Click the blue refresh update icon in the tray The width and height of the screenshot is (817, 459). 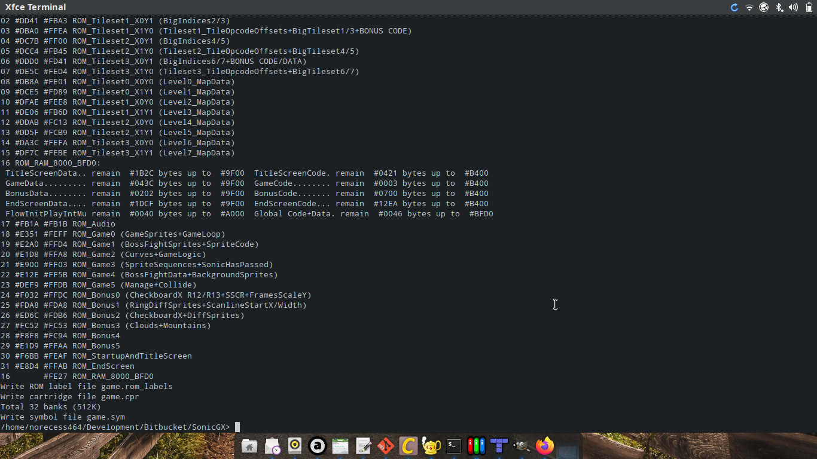tap(734, 7)
